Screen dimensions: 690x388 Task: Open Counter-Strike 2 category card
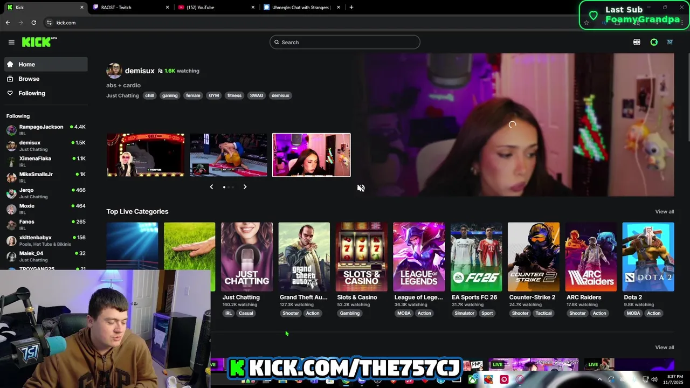(x=534, y=257)
